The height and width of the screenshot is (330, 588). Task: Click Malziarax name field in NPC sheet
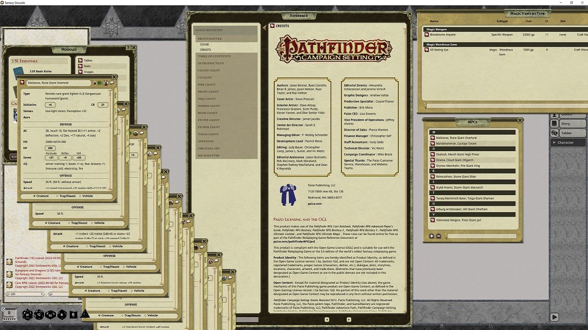point(58,83)
